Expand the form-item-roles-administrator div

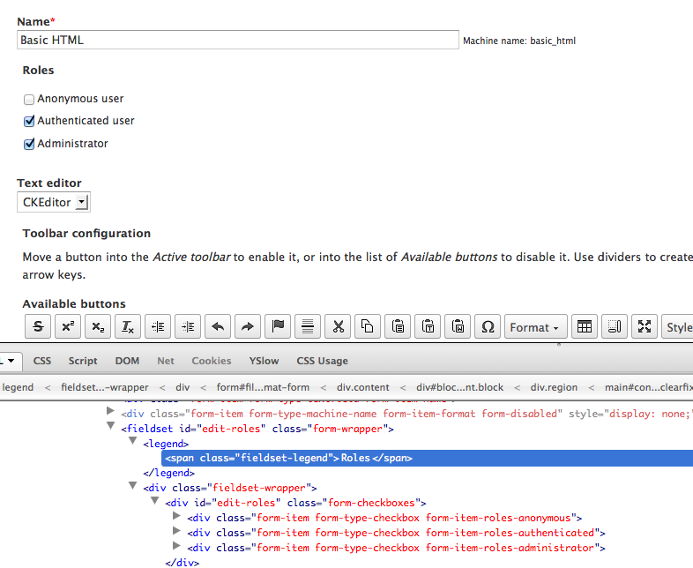point(176,545)
